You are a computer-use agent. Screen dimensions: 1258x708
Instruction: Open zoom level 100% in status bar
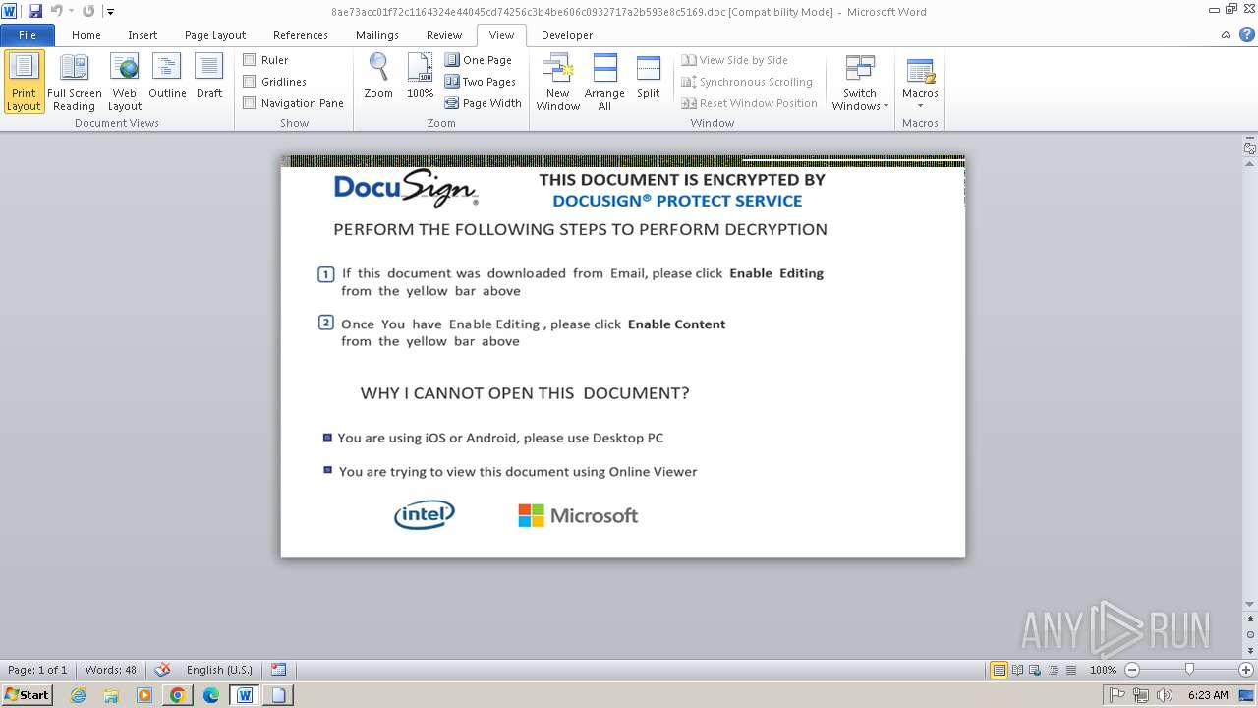(x=1103, y=670)
